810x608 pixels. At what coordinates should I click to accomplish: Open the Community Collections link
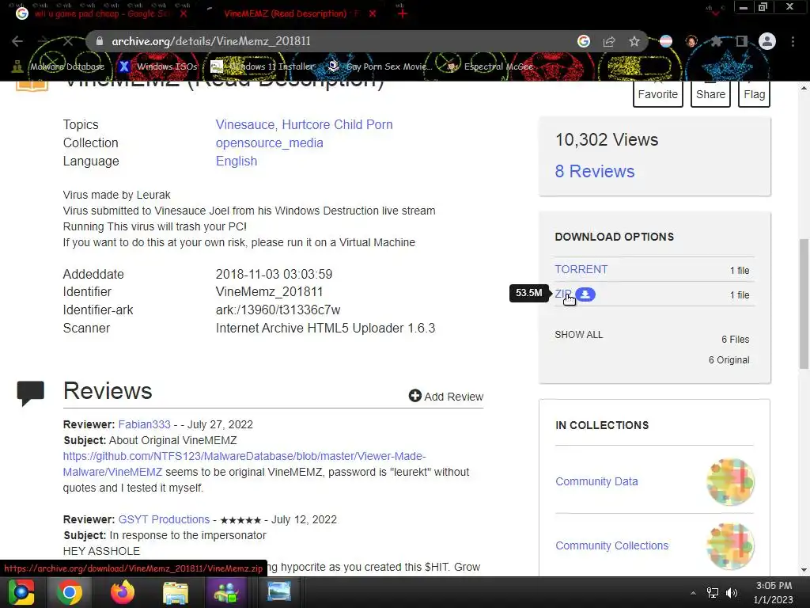click(611, 545)
